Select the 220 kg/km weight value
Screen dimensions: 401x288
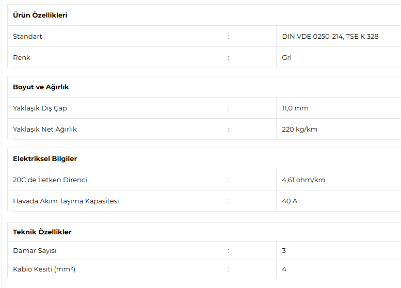(x=299, y=130)
